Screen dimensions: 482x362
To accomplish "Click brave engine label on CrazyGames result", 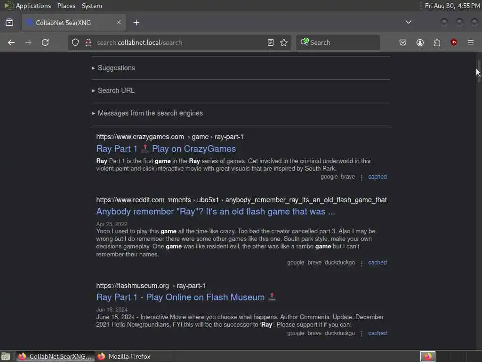I will coord(348,177).
